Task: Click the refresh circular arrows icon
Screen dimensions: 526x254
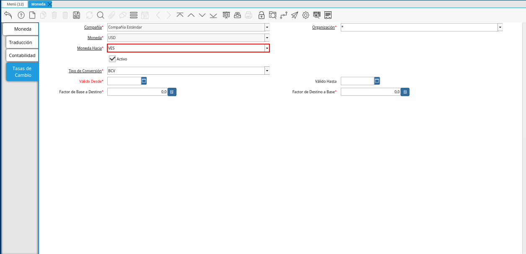Action: click(x=89, y=15)
